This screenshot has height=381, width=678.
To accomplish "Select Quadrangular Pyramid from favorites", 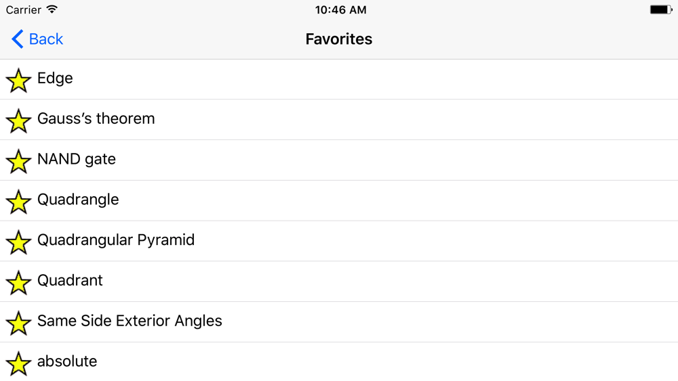I will (339, 241).
